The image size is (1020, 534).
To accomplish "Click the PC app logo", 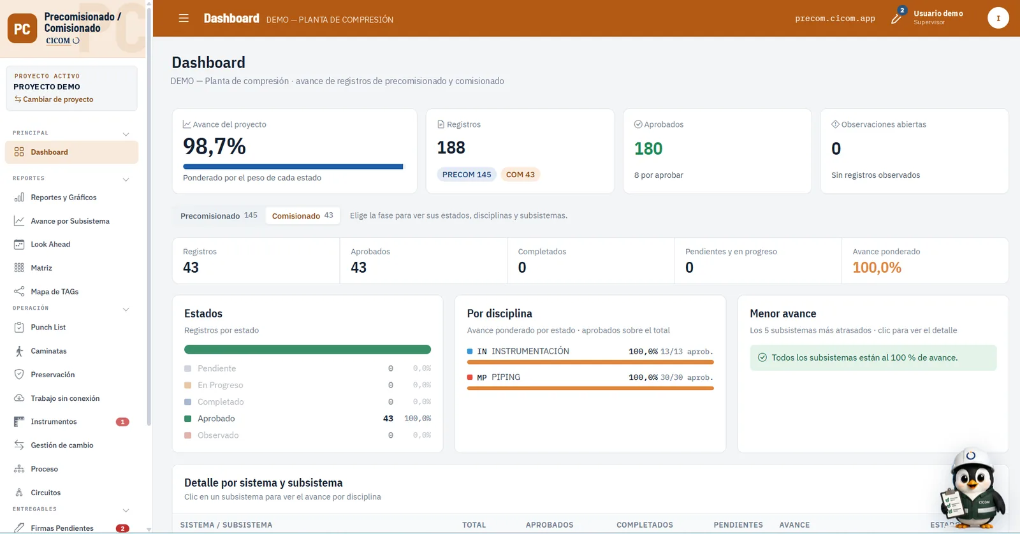I will click(22, 29).
